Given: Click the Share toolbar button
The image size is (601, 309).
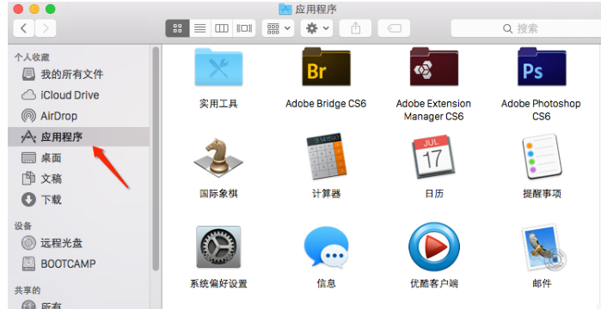Looking at the screenshot, I should [356, 28].
